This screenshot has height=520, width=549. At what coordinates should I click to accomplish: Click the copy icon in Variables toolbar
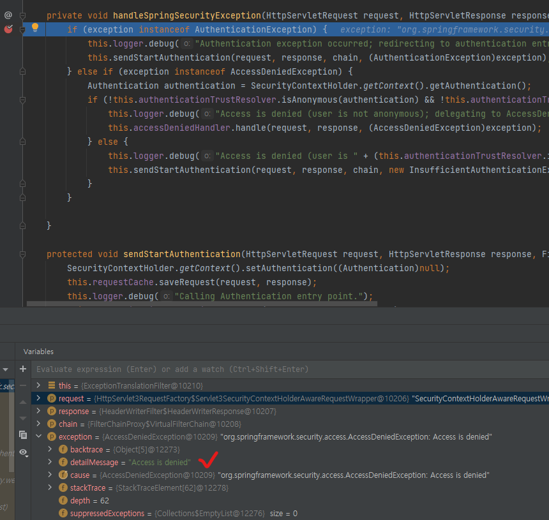(x=23, y=435)
